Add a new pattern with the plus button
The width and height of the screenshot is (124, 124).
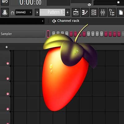tap(68, 12)
